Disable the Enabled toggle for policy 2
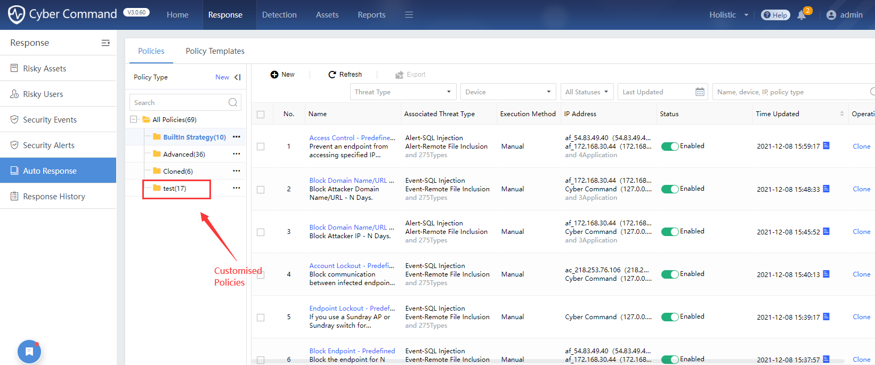The width and height of the screenshot is (875, 365). click(669, 189)
